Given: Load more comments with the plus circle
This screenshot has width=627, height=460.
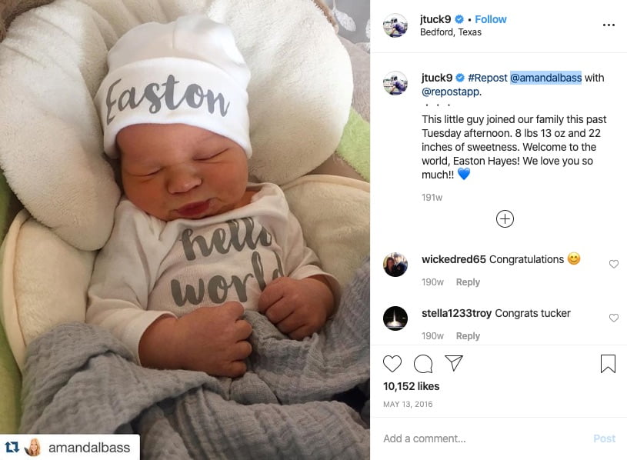Looking at the screenshot, I should coord(505,219).
